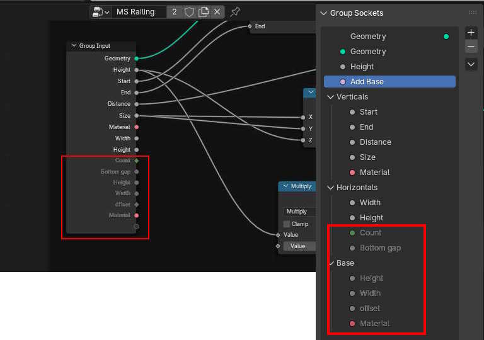This screenshot has width=484, height=340.
Task: Click the End socket on Group Input node
Action: pyautogui.click(x=136, y=93)
